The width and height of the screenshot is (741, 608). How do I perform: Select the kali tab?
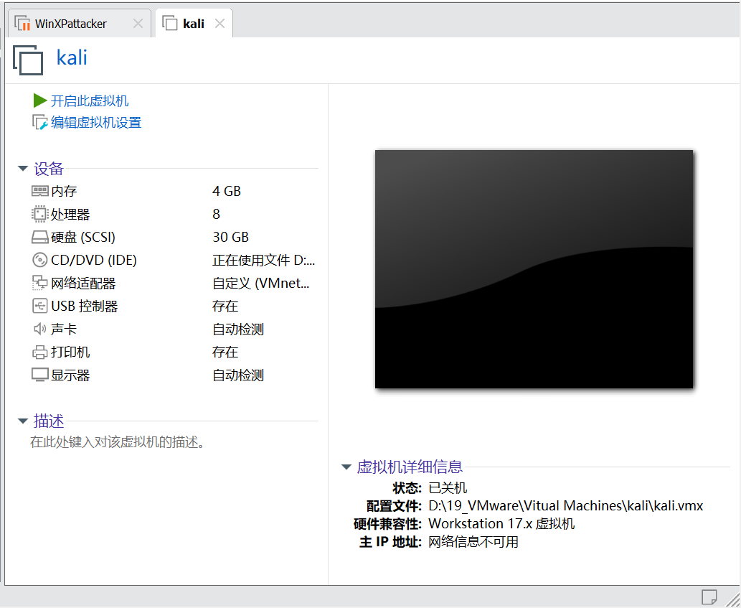click(x=194, y=24)
